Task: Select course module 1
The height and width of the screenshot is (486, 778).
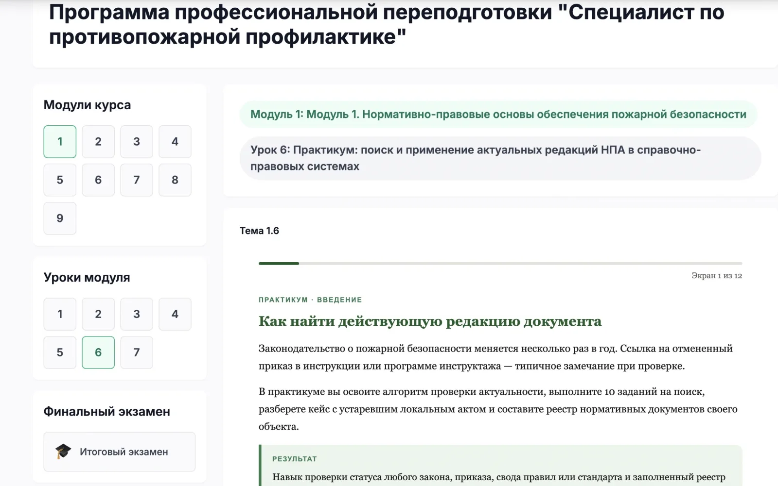Action: click(60, 142)
